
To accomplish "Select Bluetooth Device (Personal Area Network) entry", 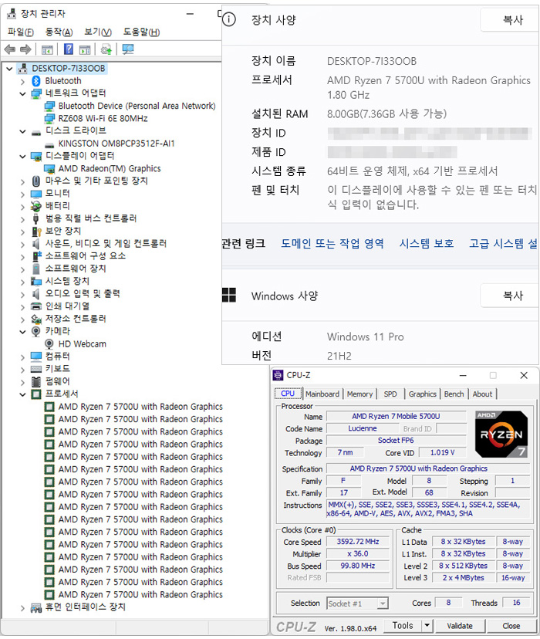I will pyautogui.click(x=137, y=106).
